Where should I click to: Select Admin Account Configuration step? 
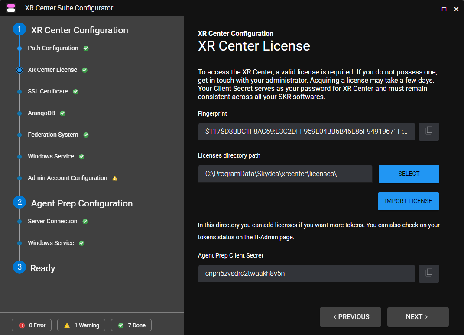click(67, 178)
